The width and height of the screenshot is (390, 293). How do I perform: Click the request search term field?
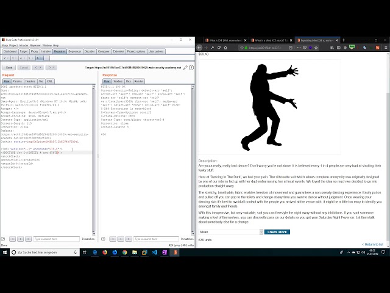57,239
